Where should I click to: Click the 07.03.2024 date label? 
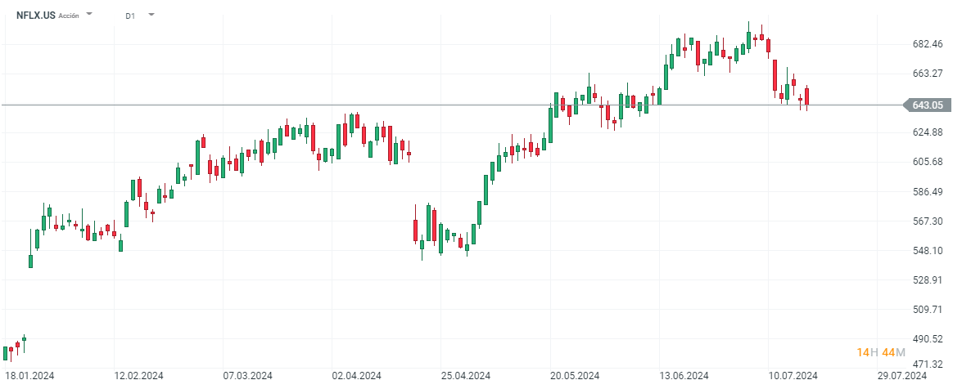[247, 376]
